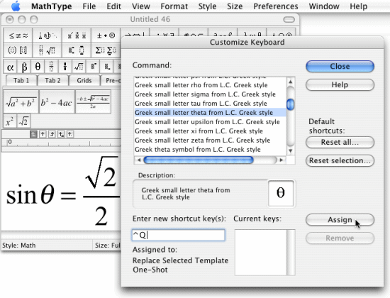Open the Format menu
The image size is (390, 298).
point(174,6)
